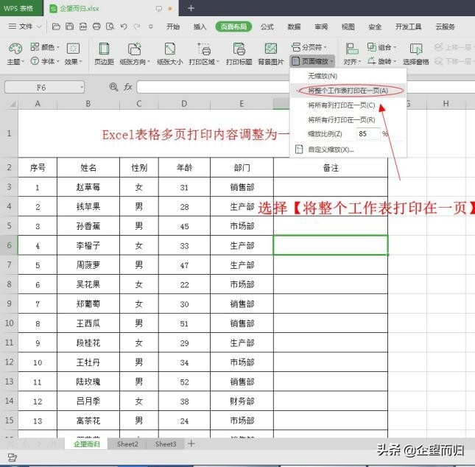Click the 纸张大小 paper size icon

pos(169,54)
